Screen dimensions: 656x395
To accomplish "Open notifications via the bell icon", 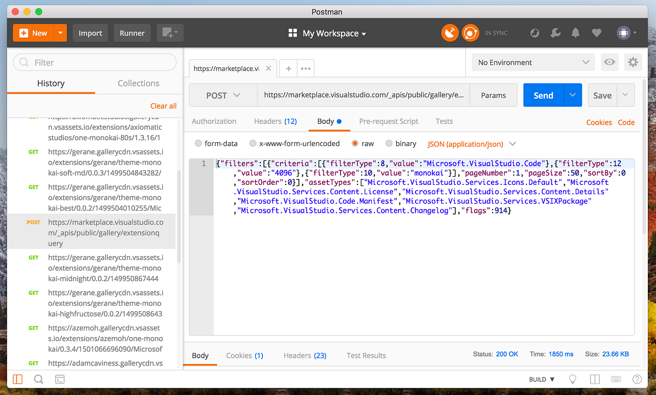I will click(x=575, y=33).
